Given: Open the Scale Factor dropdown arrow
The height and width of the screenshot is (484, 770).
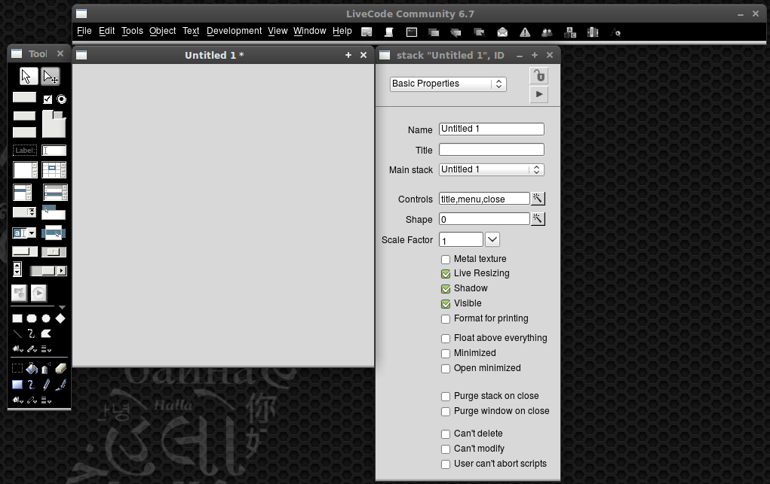Looking at the screenshot, I should (x=492, y=239).
